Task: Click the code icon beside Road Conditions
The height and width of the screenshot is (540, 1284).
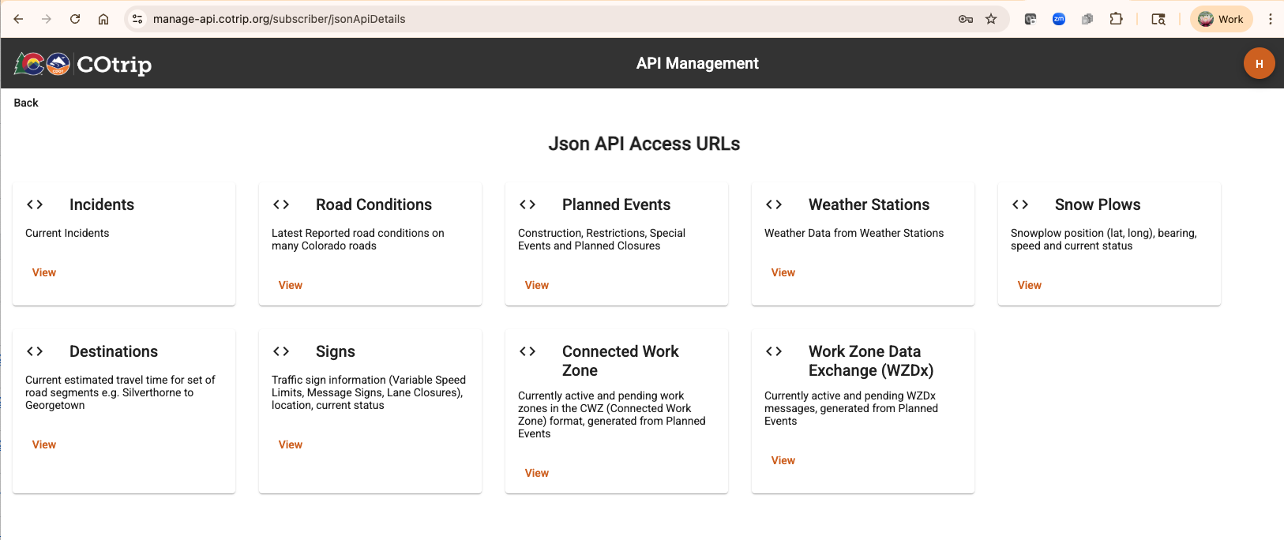Action: [281, 204]
